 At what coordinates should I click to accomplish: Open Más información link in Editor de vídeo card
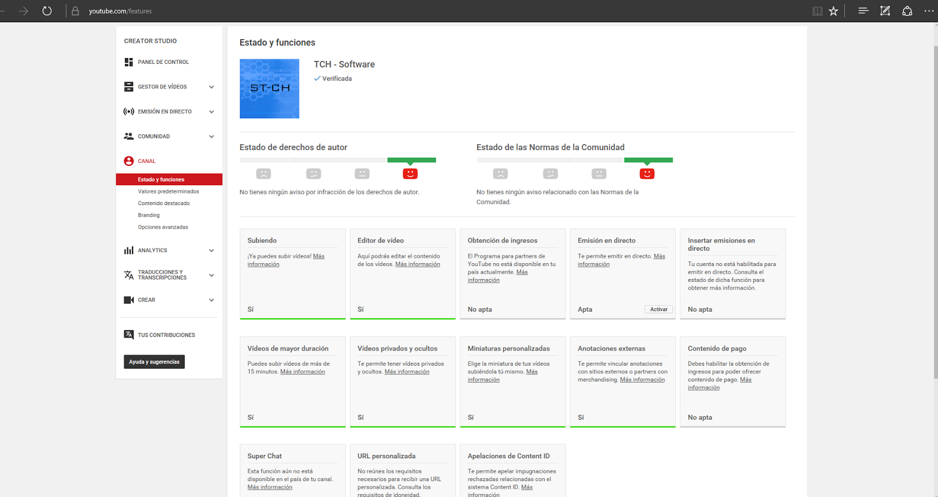[x=417, y=264]
